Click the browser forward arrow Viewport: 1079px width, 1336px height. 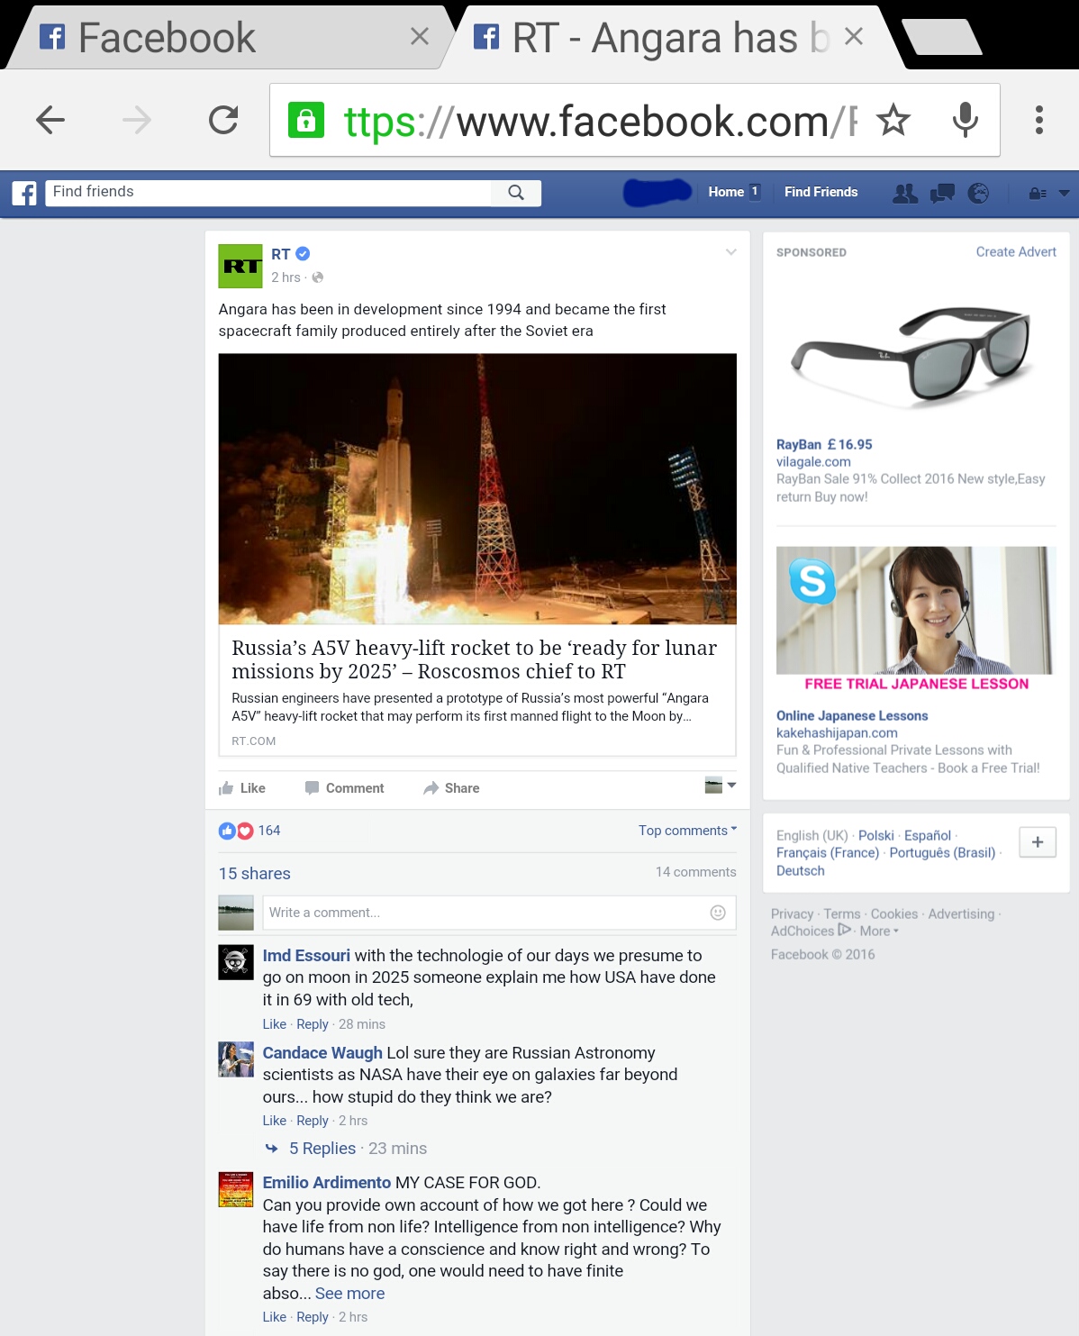pos(137,120)
